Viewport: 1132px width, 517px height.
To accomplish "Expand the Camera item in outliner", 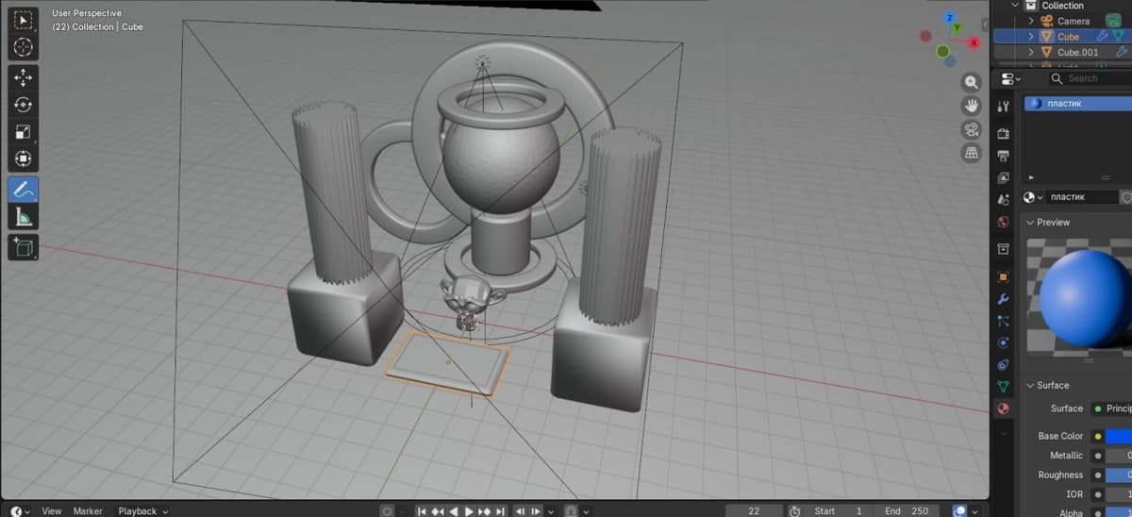I will 1032,21.
